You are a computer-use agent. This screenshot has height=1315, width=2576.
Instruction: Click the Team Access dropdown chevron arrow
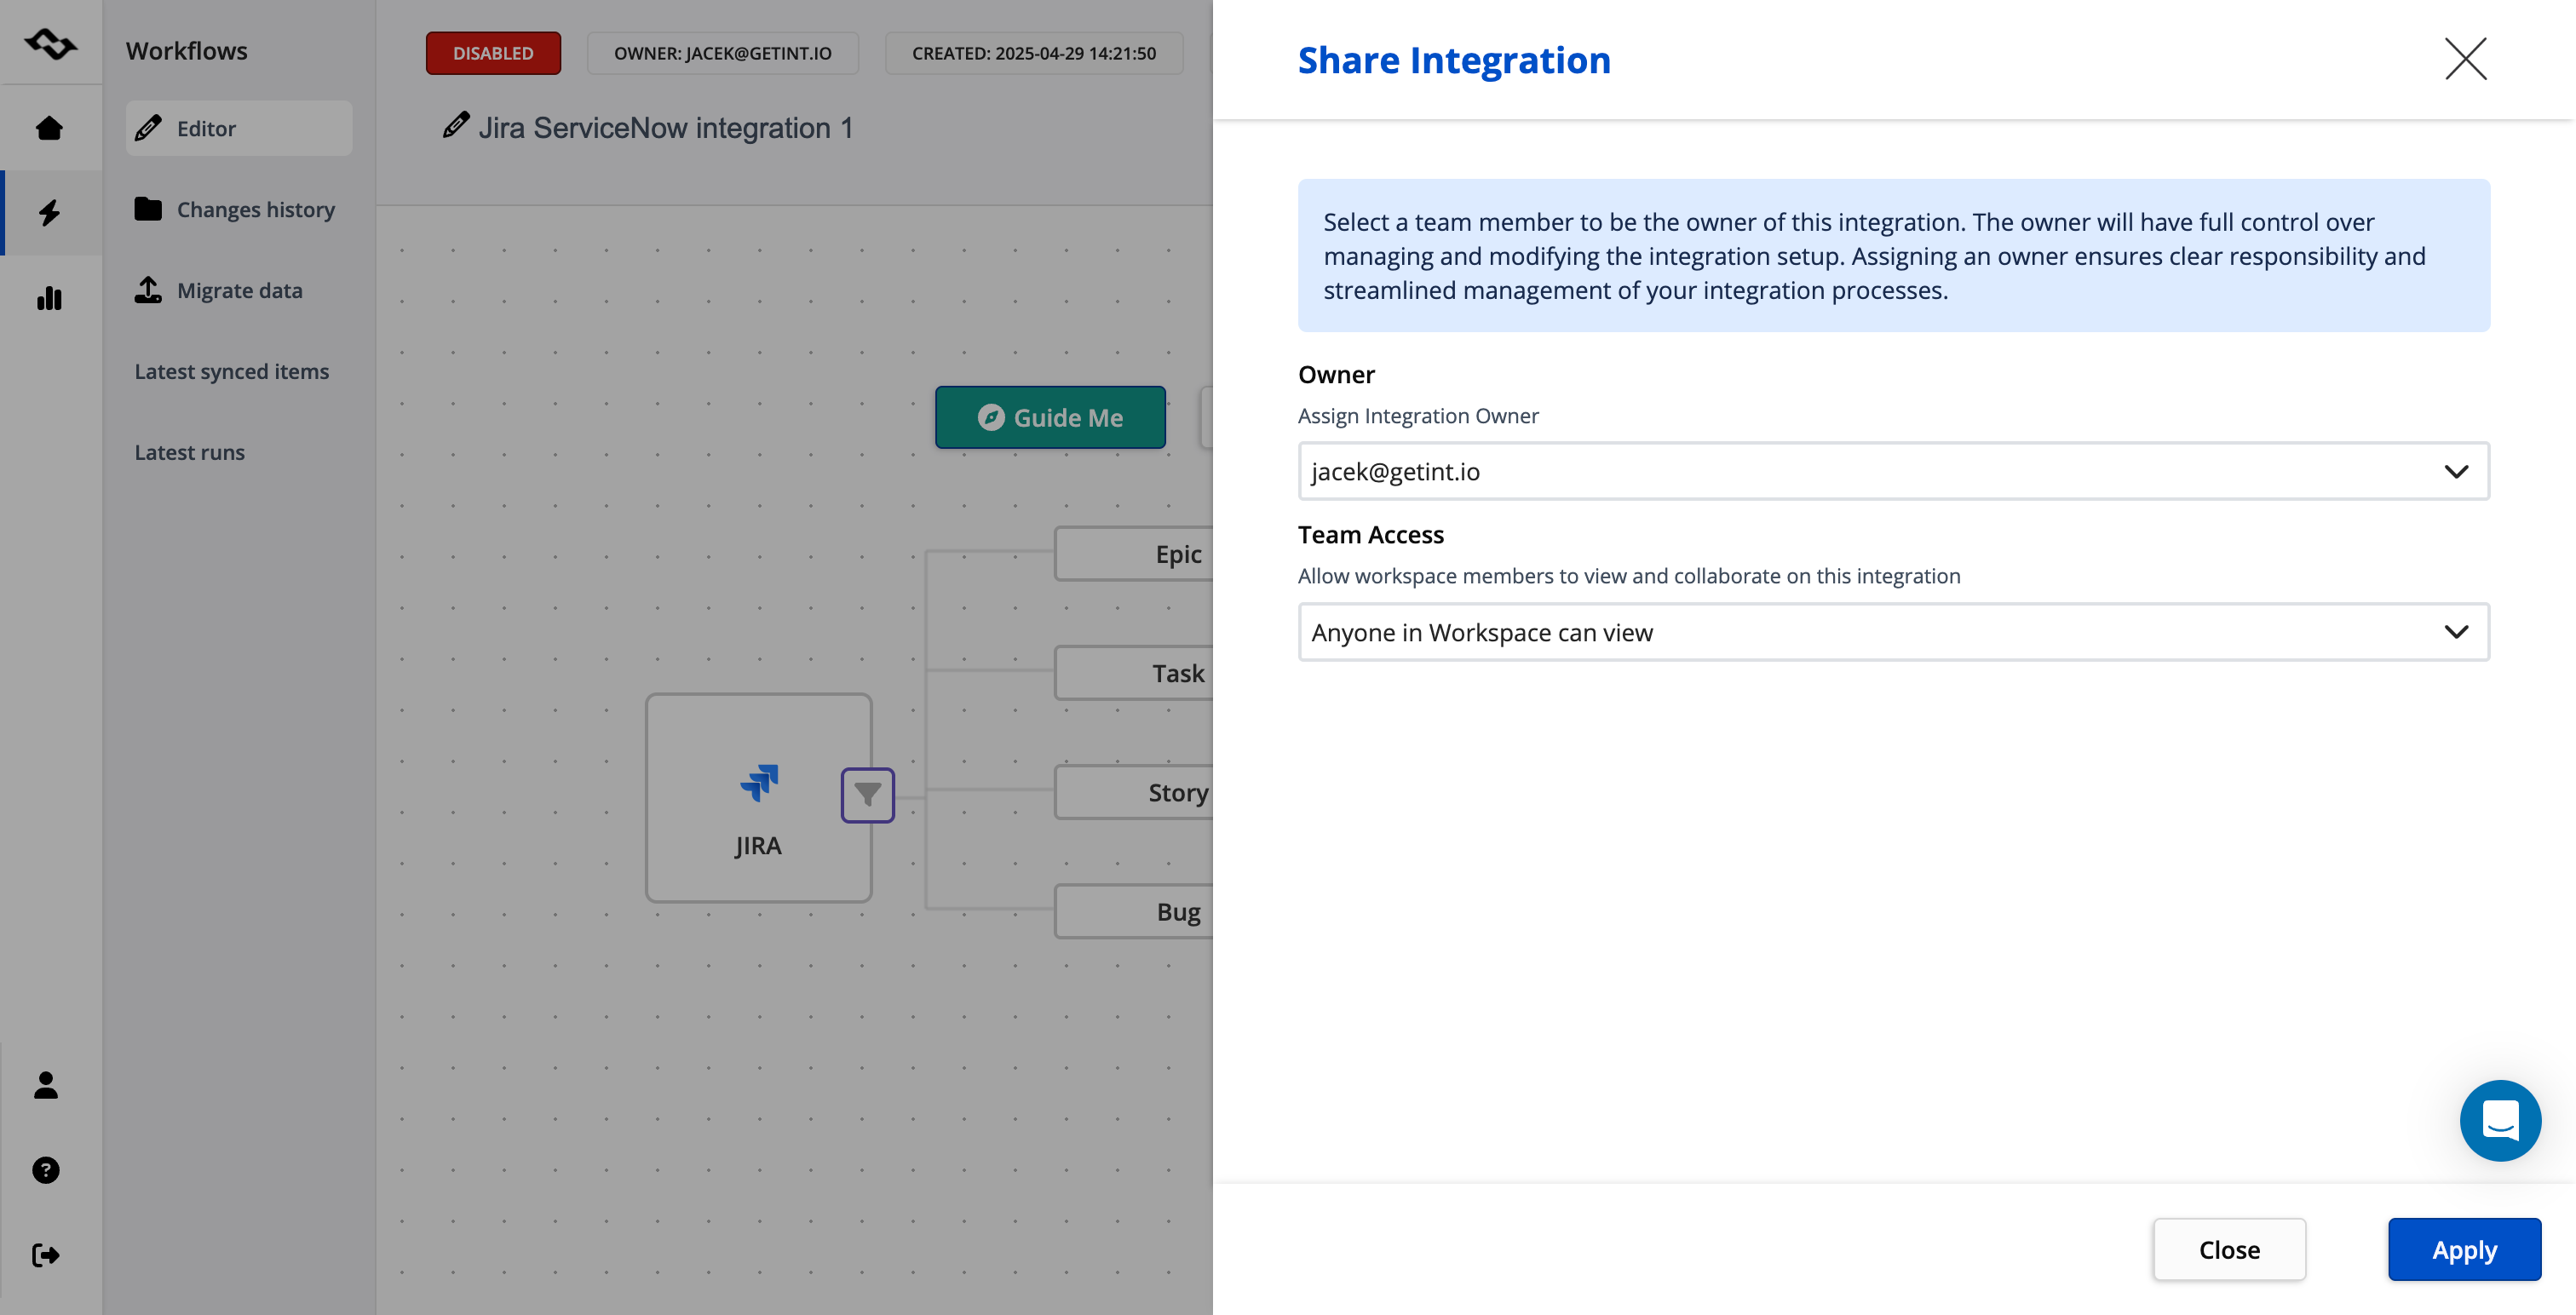[x=2456, y=632]
